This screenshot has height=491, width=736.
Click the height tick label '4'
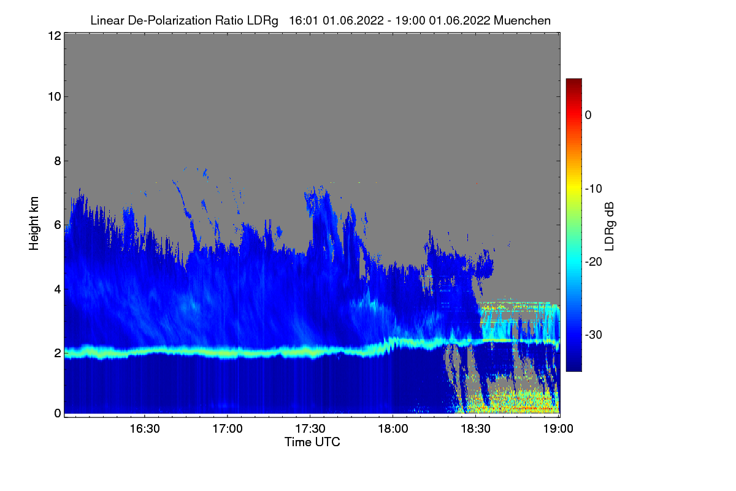56,288
